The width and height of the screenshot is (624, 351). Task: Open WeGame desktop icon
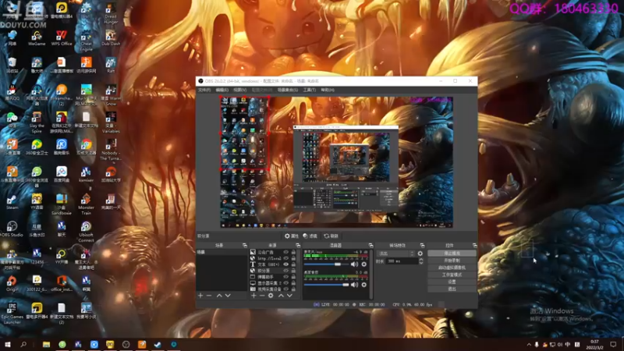tap(37, 38)
